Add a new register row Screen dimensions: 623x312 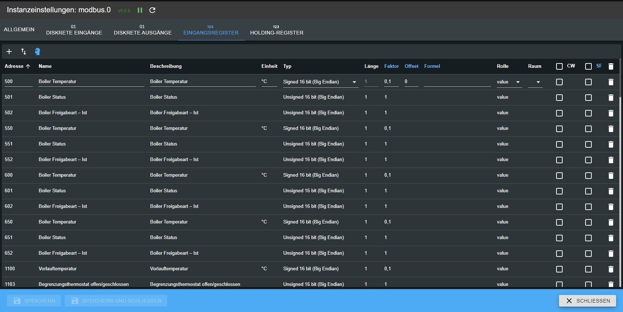pos(9,52)
